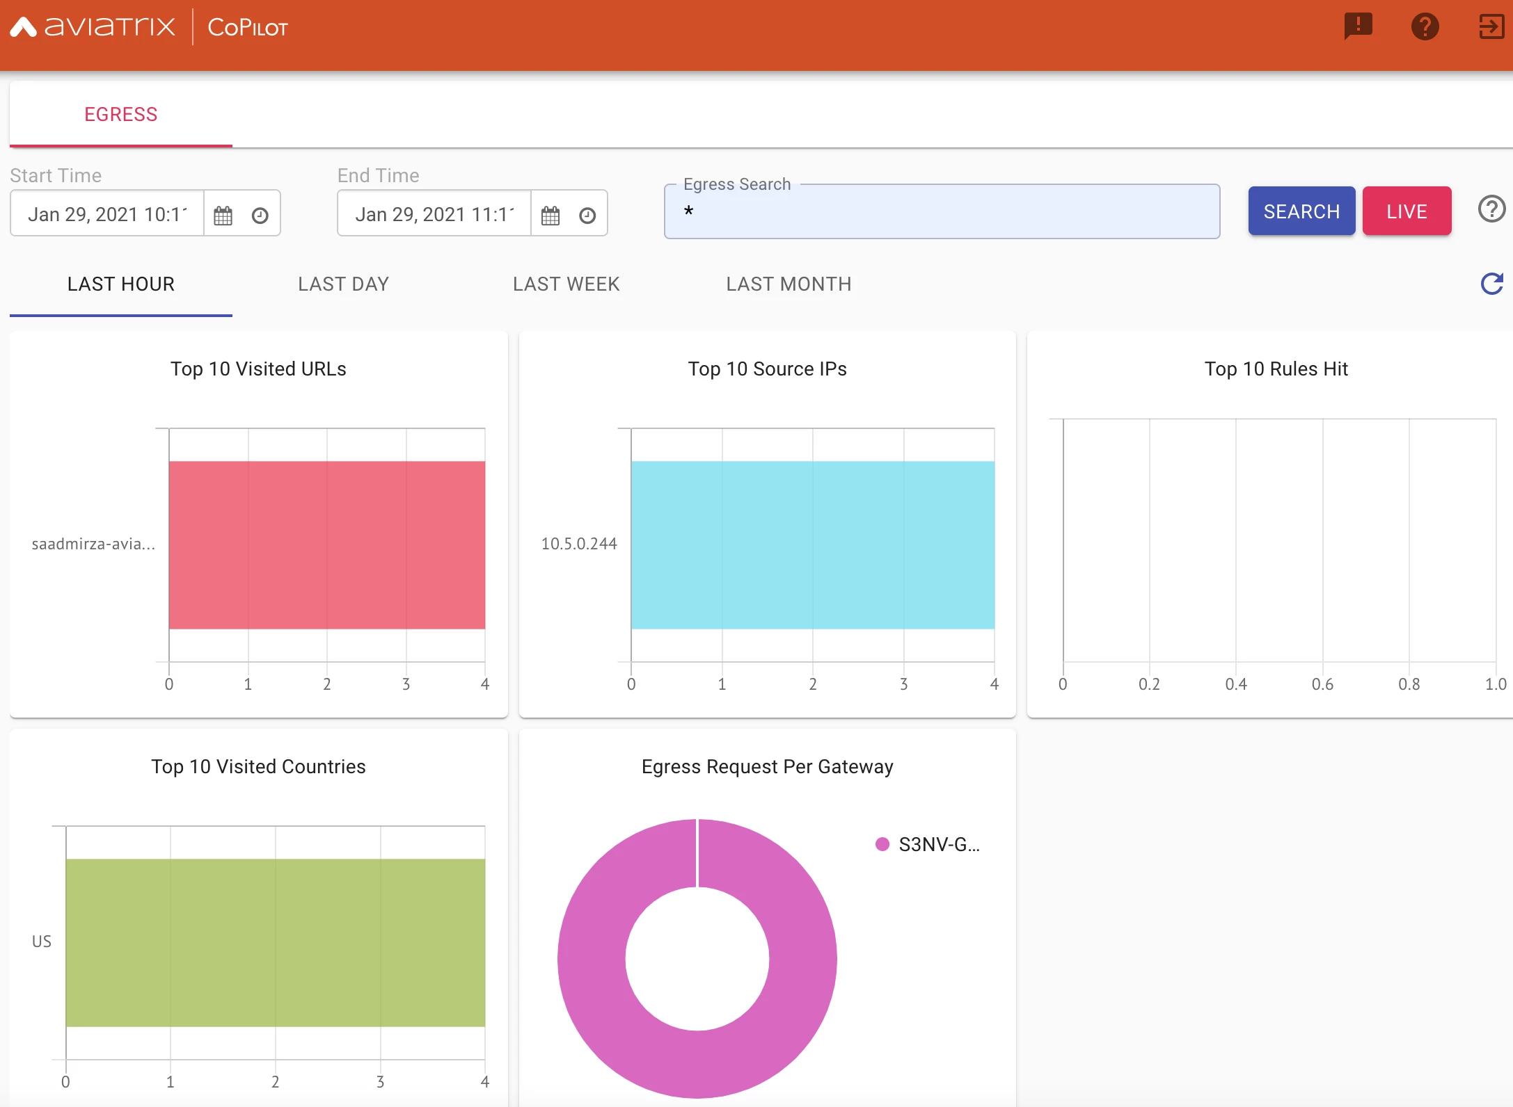Click the Aviatrix logo in header
Image resolution: width=1513 pixels, height=1107 pixels.
93,27
